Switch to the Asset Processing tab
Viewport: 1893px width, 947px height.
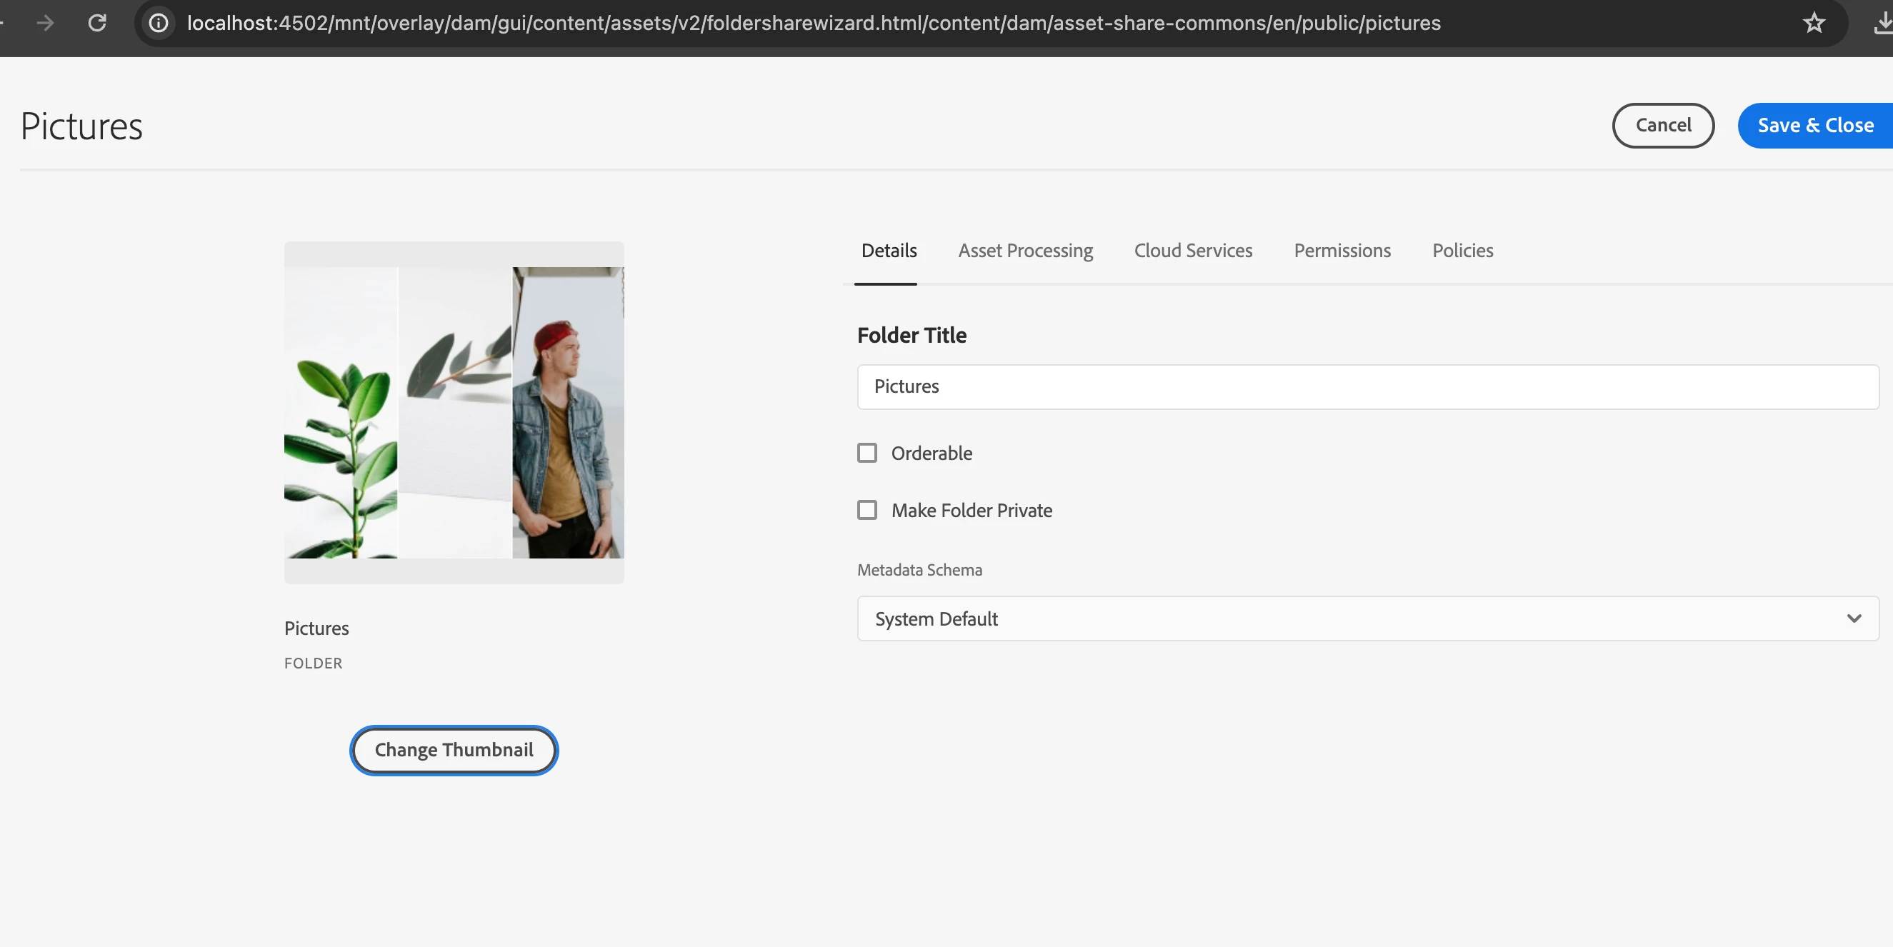click(1025, 251)
